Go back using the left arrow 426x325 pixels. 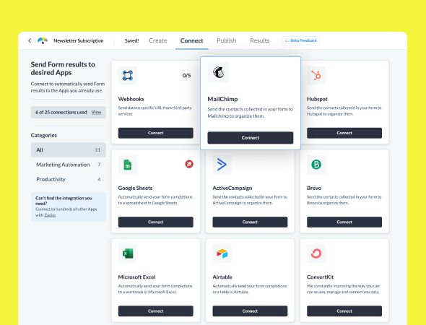(x=30, y=40)
